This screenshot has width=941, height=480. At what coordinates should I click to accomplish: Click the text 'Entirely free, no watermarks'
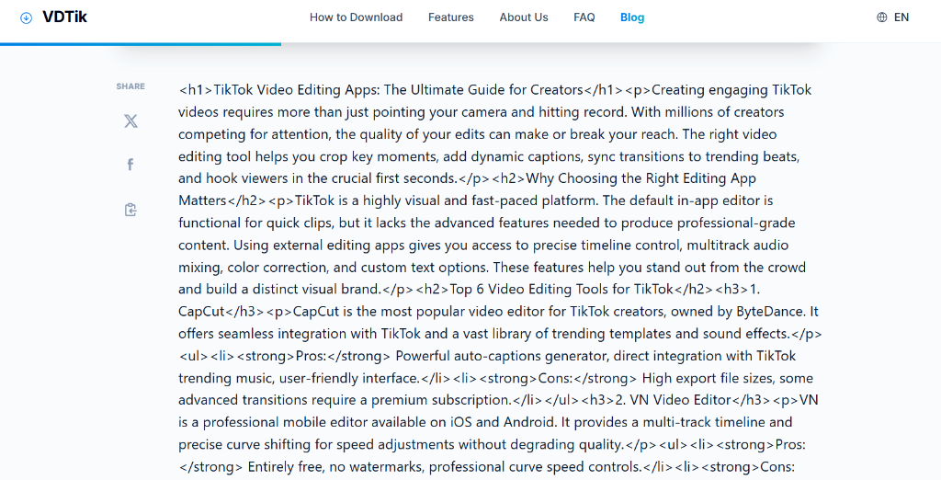pyautogui.click(x=336, y=467)
